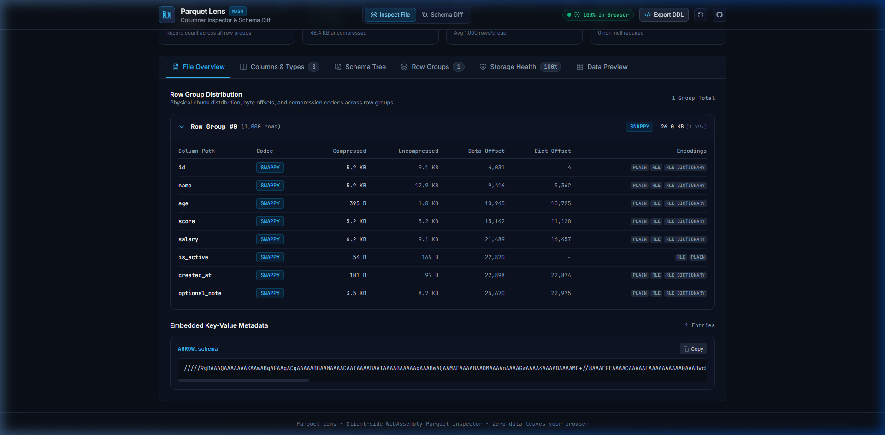This screenshot has width=885, height=435.
Task: Click the 'salary' column path cell
Action: pos(188,239)
